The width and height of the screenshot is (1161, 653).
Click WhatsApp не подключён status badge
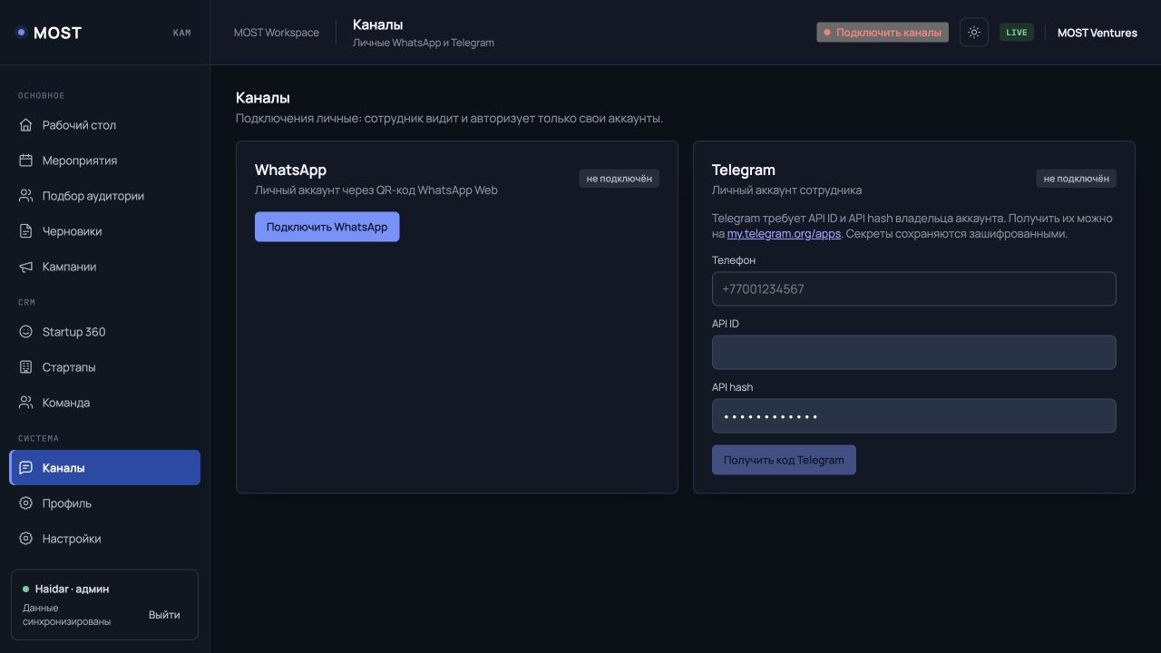(620, 179)
